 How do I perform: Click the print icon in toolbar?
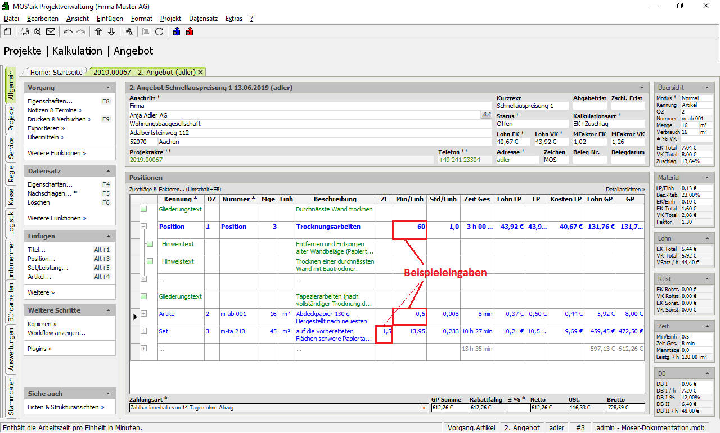point(25,31)
